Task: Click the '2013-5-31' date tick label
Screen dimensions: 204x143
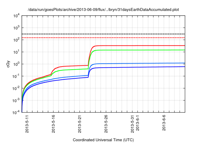Action: tap(132, 124)
